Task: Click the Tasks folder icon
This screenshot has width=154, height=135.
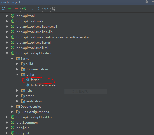Action: (x=18, y=59)
